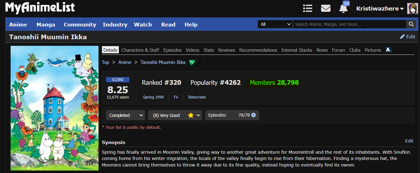Open the search category 'All' dropdown
This screenshot has height=173, width=420.
[x=275, y=24]
